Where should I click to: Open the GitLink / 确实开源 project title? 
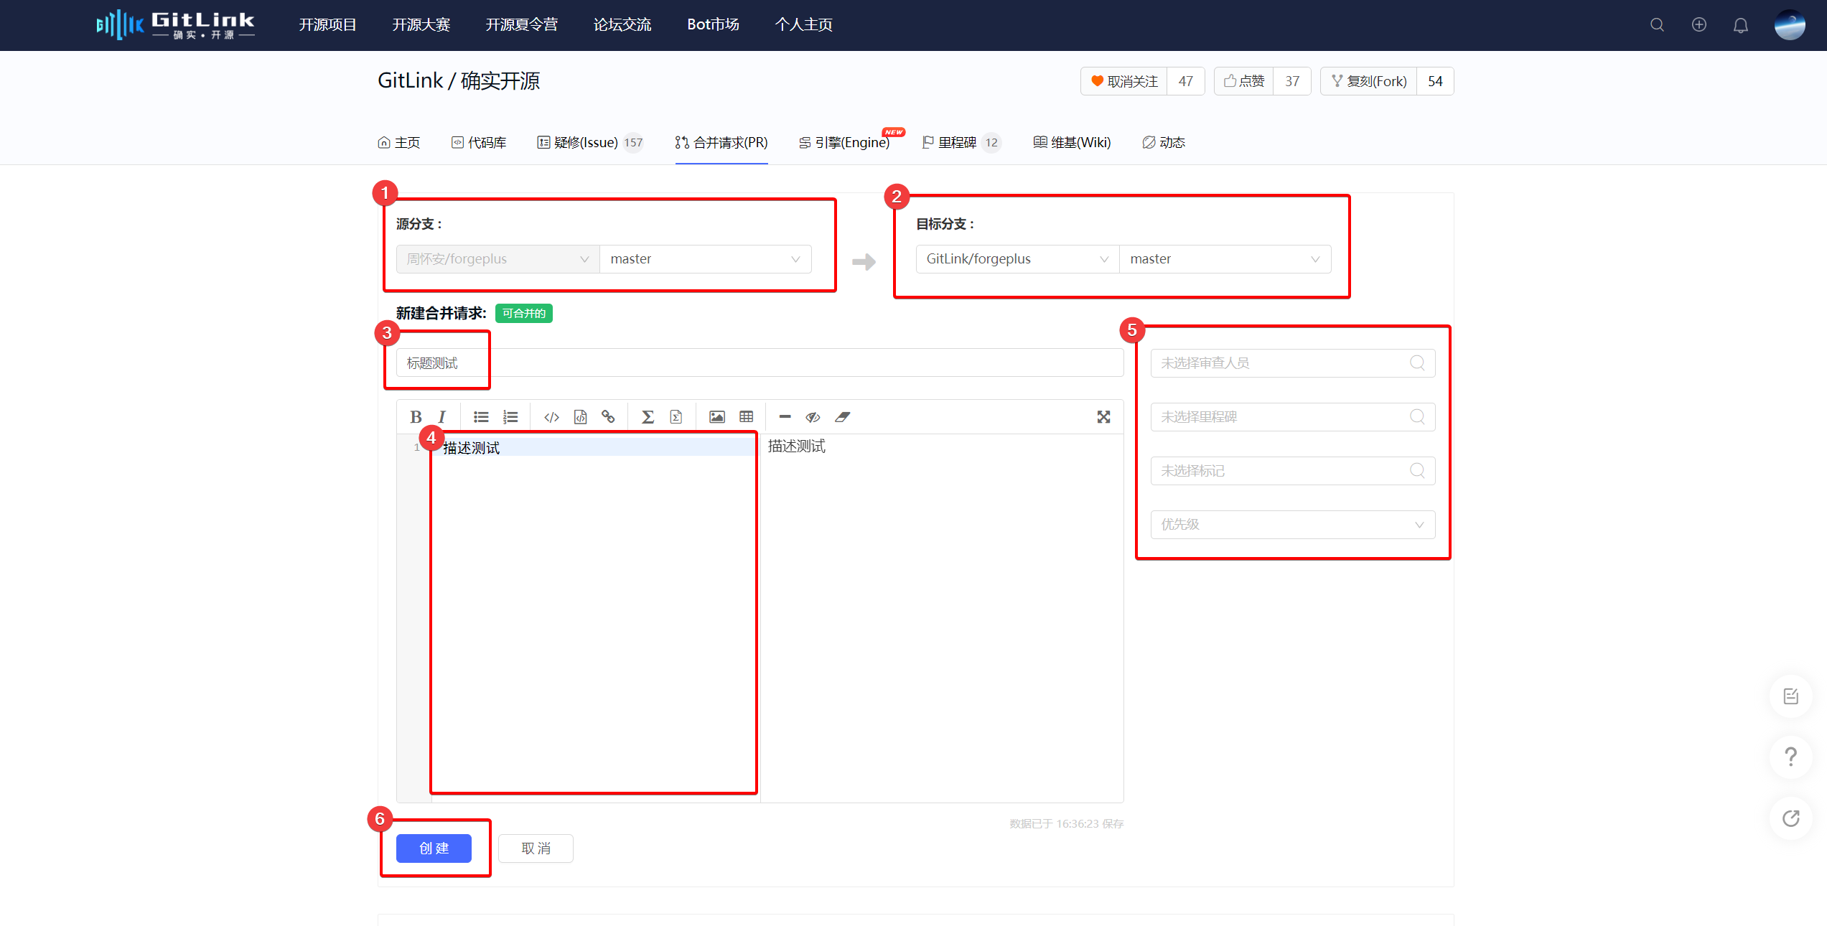click(459, 81)
